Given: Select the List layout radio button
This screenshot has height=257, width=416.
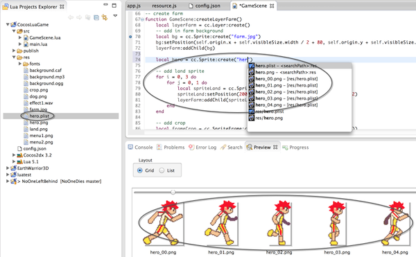Looking at the screenshot, I should (162, 170).
